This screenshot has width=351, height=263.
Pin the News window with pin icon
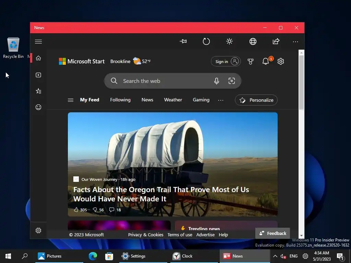pyautogui.click(x=183, y=41)
